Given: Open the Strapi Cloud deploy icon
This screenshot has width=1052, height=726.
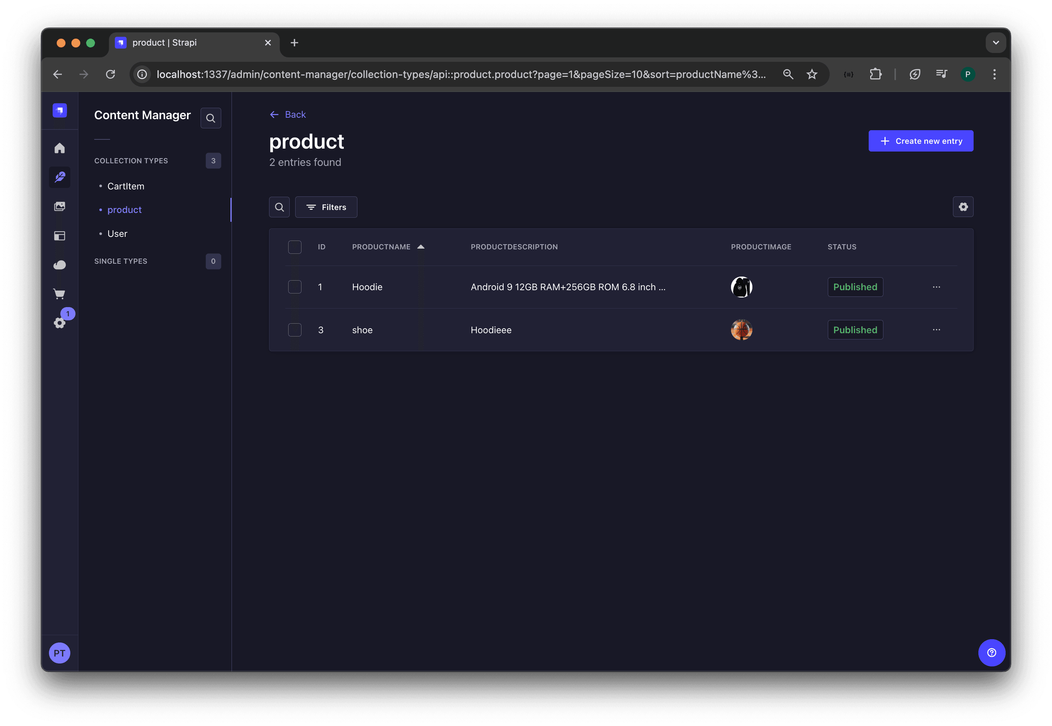Looking at the screenshot, I should pos(60,265).
